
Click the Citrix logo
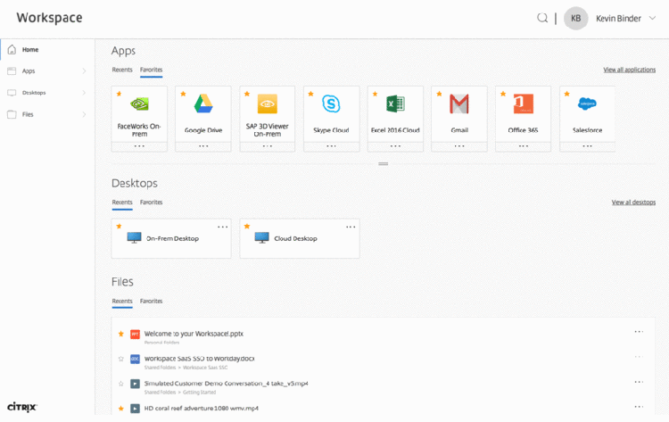point(22,407)
